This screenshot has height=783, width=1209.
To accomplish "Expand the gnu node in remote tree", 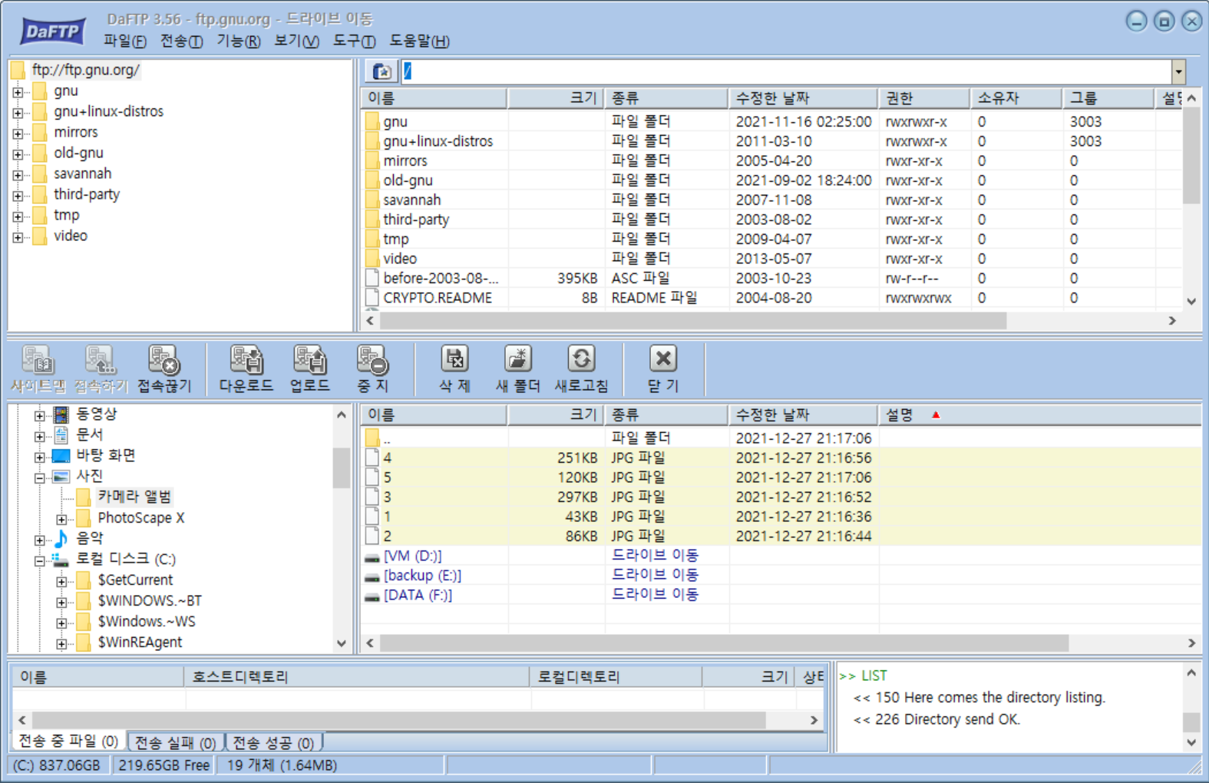I will [18, 92].
